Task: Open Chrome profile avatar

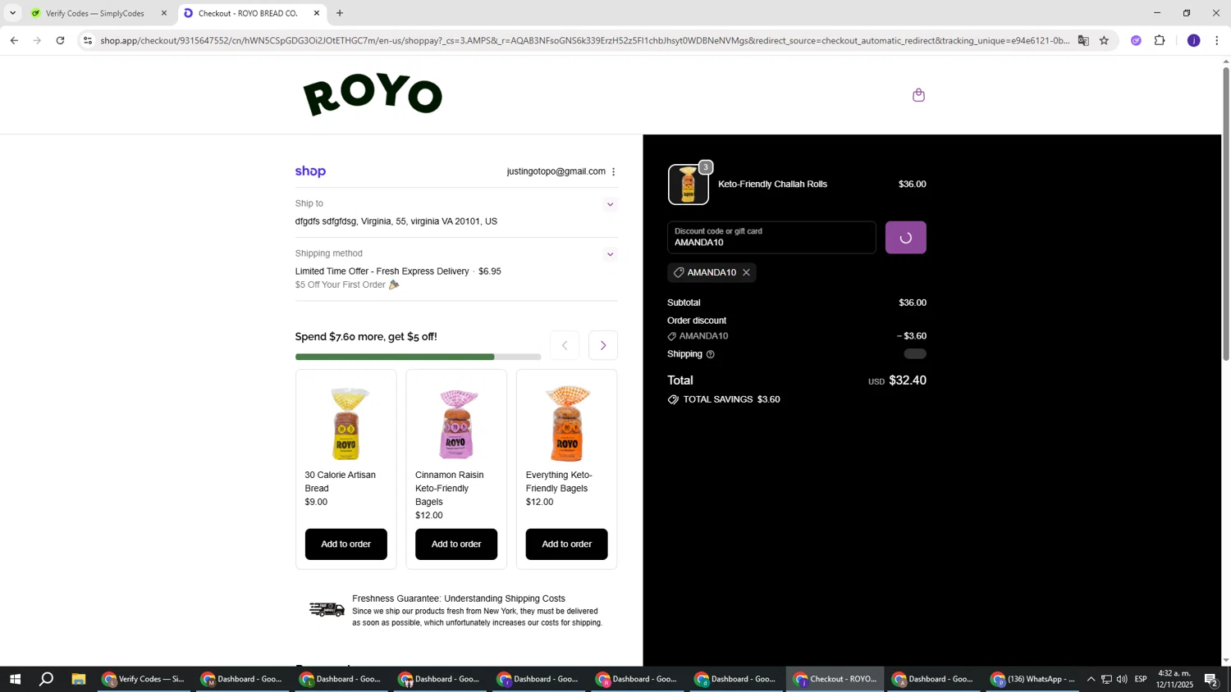Action: [x=1193, y=40]
